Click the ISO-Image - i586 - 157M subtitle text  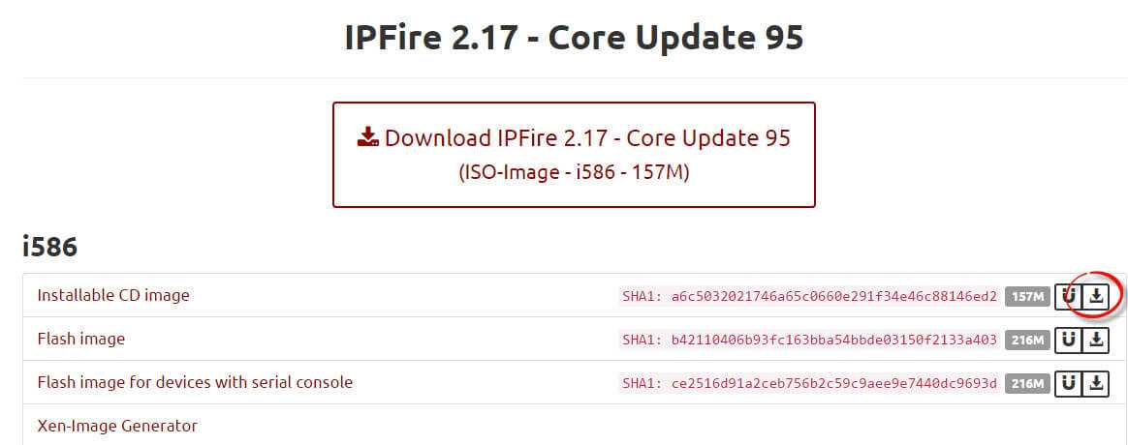[574, 173]
